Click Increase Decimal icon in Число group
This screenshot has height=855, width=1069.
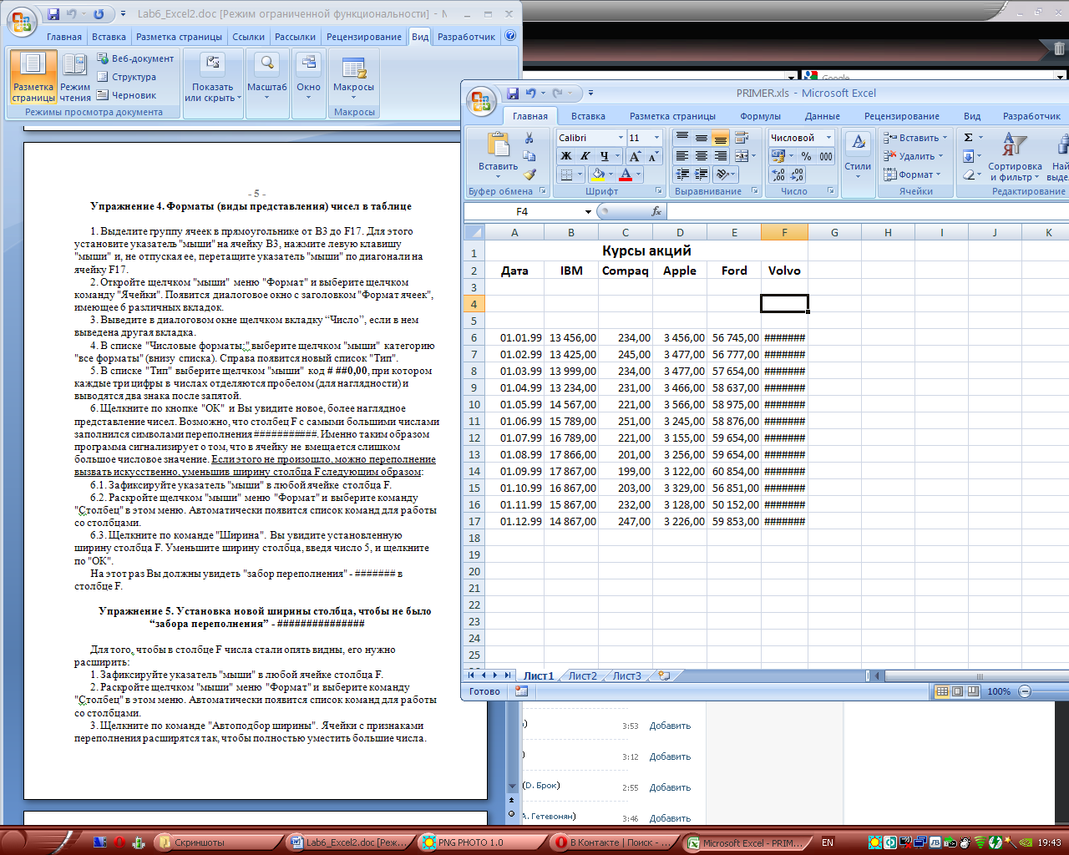778,175
